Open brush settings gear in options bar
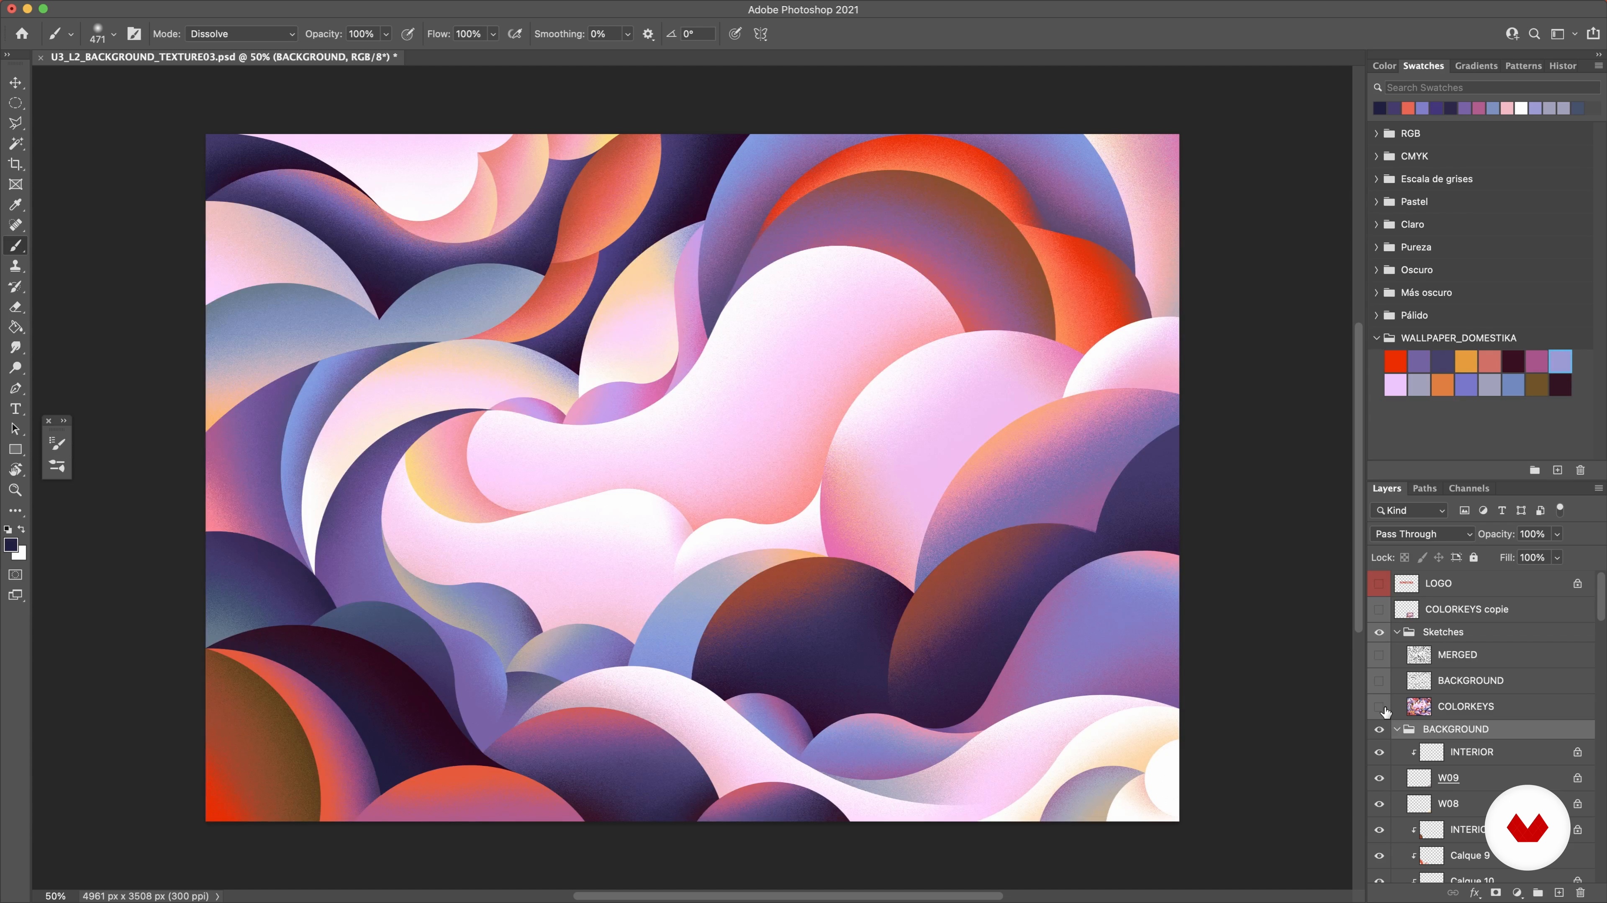This screenshot has height=903, width=1607. pyautogui.click(x=648, y=34)
